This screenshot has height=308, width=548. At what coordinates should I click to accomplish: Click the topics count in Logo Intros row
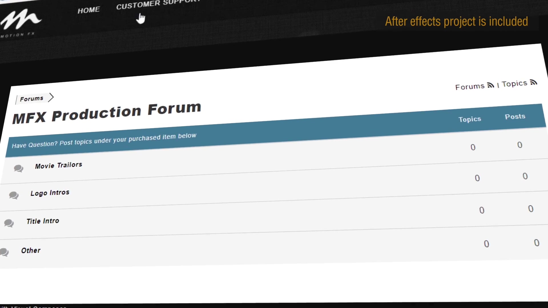[477, 178]
